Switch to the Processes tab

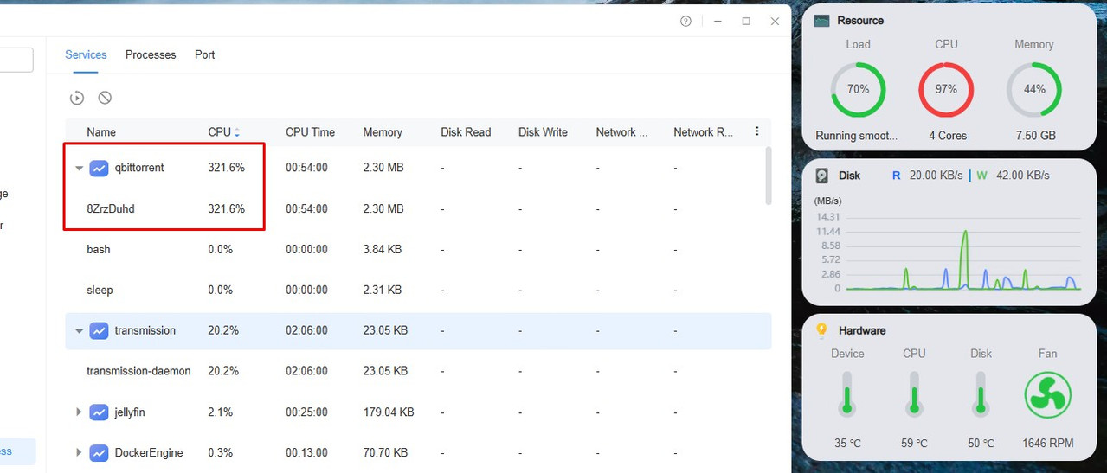151,54
